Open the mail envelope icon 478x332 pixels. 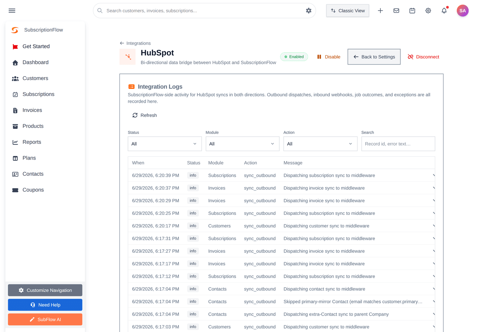point(396,11)
